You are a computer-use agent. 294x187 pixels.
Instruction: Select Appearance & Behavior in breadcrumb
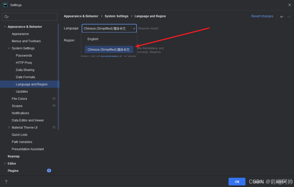click(81, 16)
